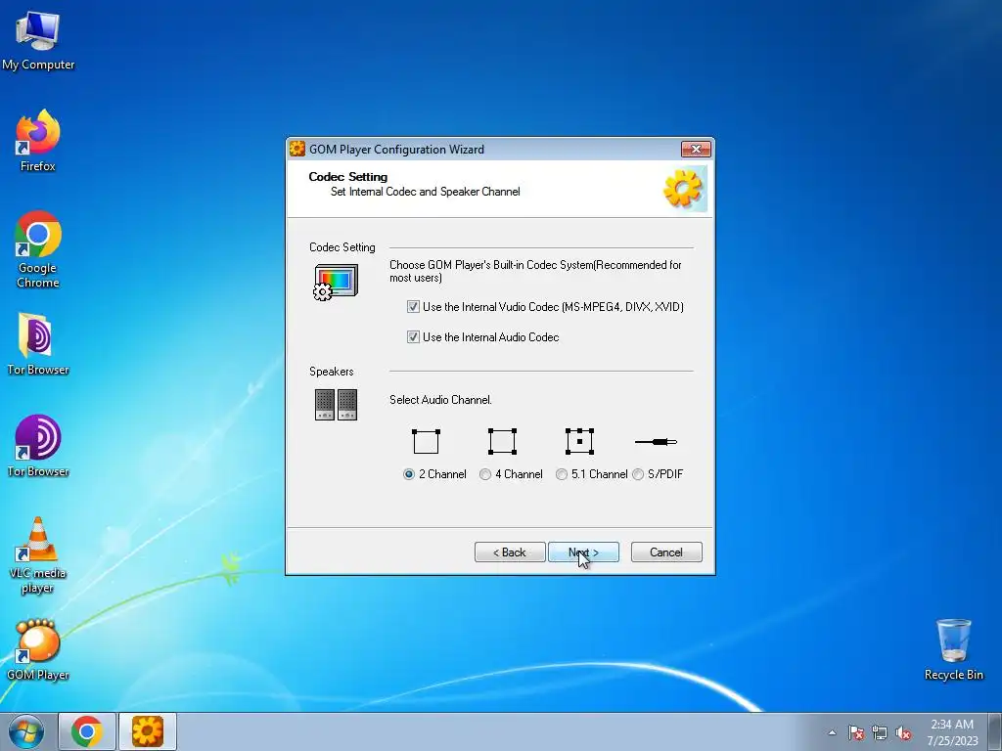
Task: Click the 5.1 Channel speaker diagram icon
Action: pyautogui.click(x=579, y=441)
